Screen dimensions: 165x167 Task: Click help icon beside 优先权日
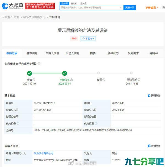(96, 124)
